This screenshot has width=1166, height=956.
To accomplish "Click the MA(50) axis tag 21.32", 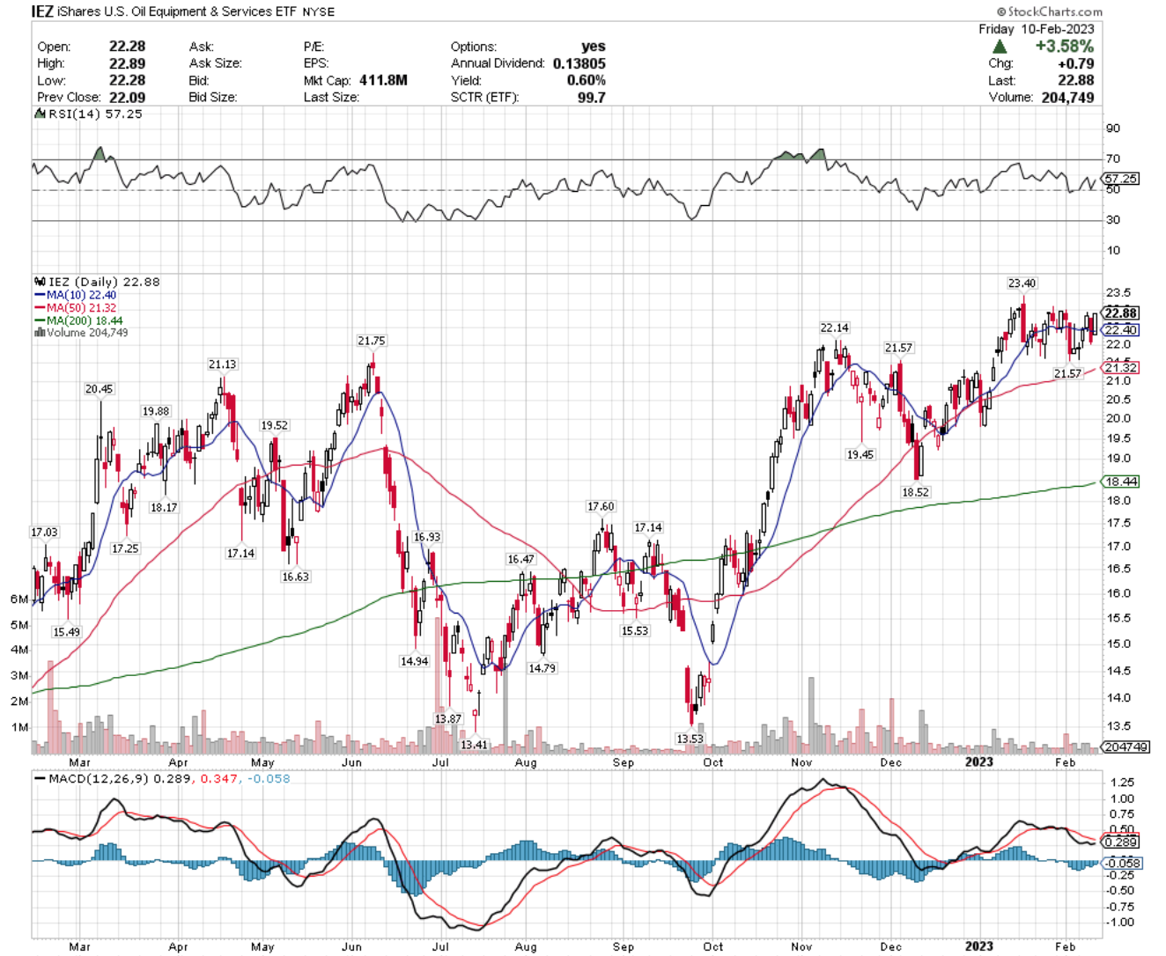I will (x=1121, y=368).
